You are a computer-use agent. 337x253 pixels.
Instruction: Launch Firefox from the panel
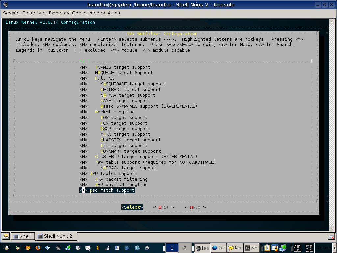[38, 248]
